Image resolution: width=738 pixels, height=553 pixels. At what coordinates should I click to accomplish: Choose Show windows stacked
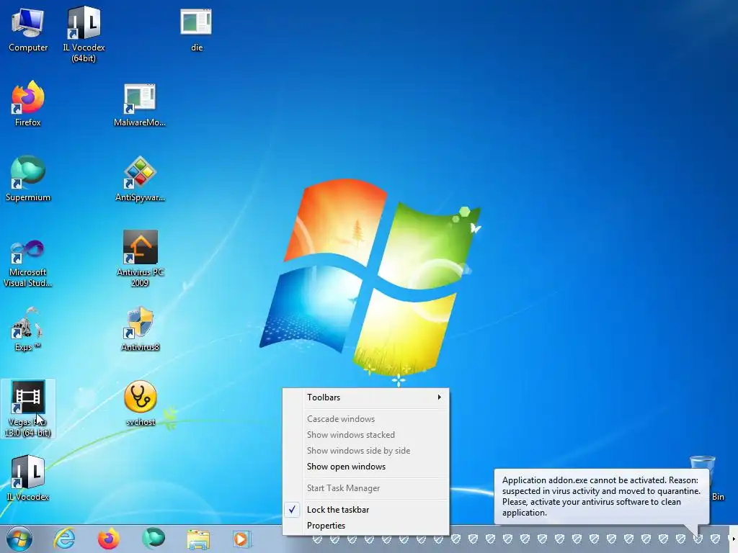(x=365, y=435)
